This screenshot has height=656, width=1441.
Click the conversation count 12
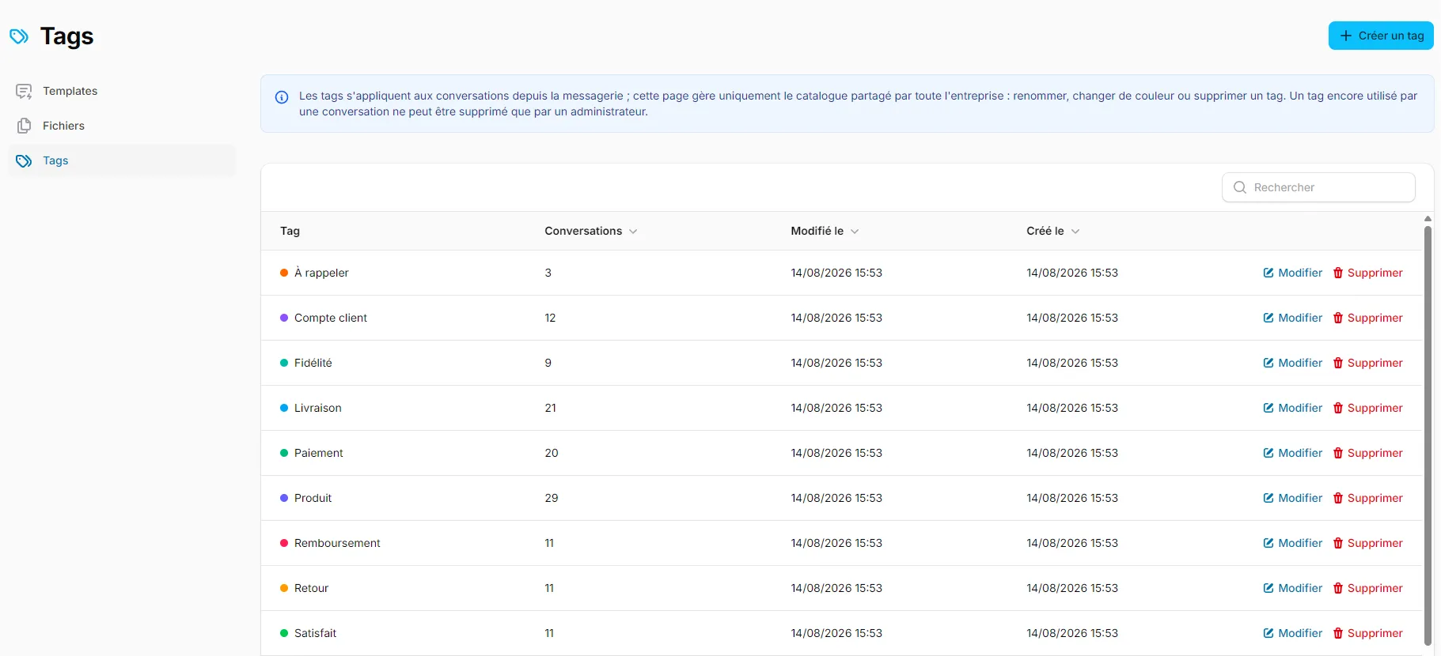click(x=550, y=318)
